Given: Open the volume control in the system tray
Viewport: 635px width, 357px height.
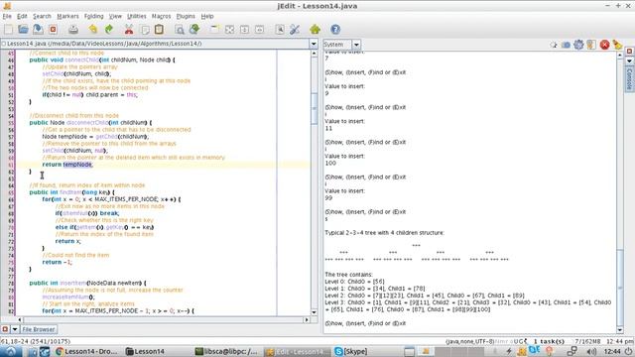Looking at the screenshot, I should pos(591,351).
